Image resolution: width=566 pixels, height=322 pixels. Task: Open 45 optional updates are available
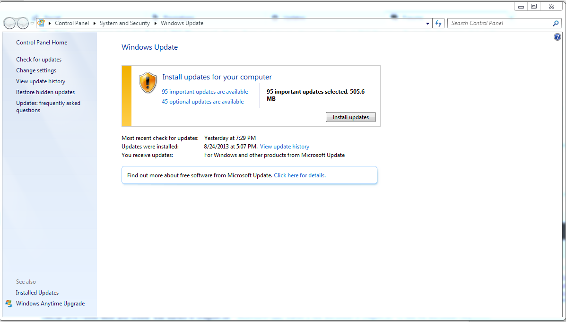(x=202, y=102)
